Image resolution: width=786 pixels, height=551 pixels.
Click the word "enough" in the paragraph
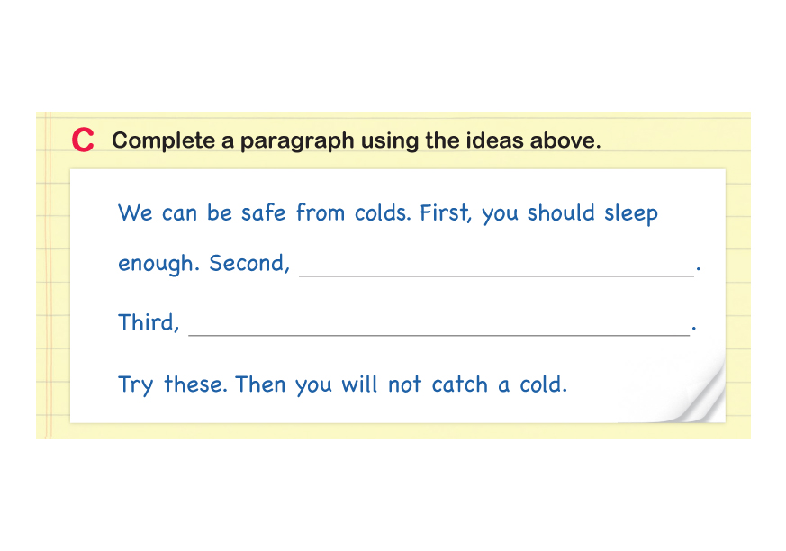click(x=159, y=265)
